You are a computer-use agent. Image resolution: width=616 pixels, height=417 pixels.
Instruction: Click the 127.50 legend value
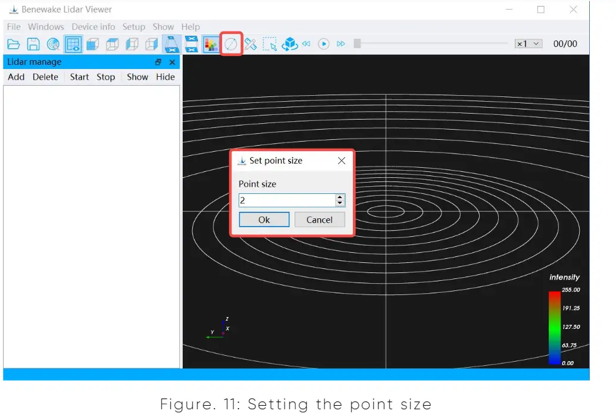coord(571,327)
